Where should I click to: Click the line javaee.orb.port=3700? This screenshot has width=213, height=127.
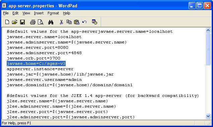tap(33, 58)
